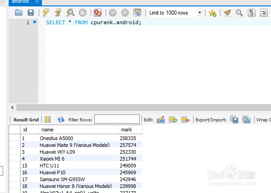The width and height of the screenshot is (271, 193).
Task: Export recordset to file icon
Action: (x=234, y=120)
